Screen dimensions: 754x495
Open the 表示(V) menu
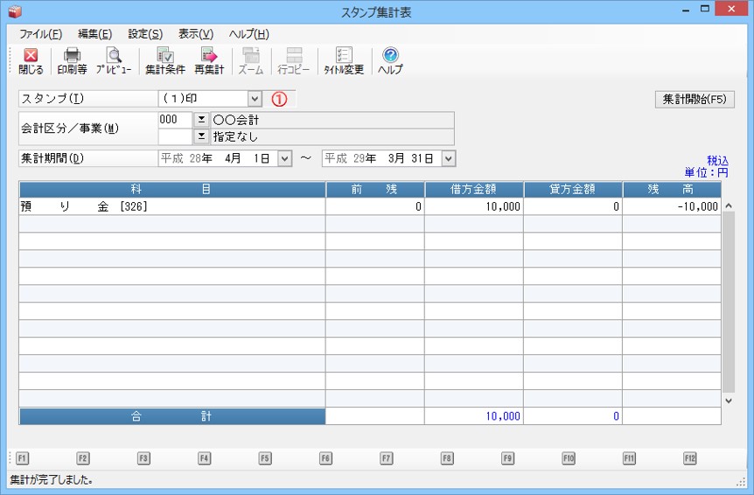195,34
